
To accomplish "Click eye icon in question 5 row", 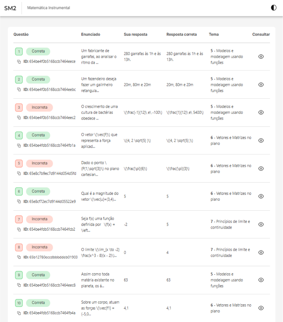I will (x=261, y=169).
